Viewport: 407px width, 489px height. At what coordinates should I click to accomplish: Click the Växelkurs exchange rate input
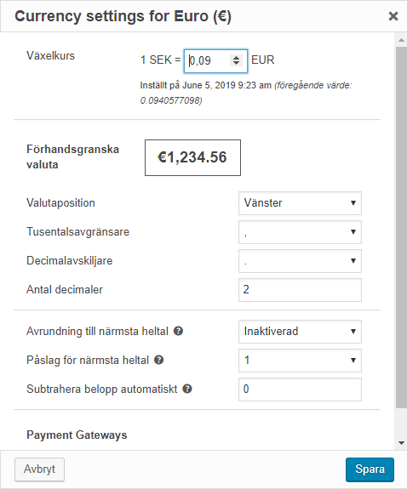[x=215, y=61]
